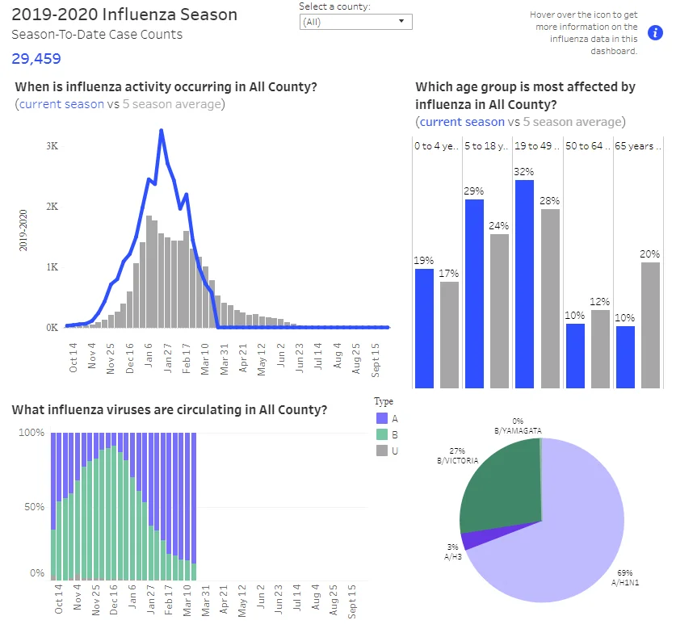Click the '50 to 64 ..' age header
Image resolution: width=697 pixels, height=637 pixels.
(x=588, y=146)
